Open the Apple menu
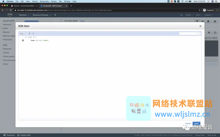Image resolution: width=220 pixels, height=137 pixels. [3, 1]
